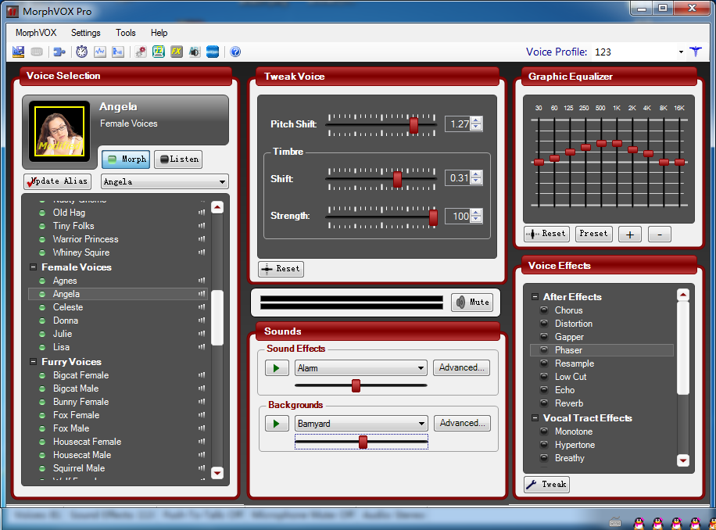This screenshot has height=530, width=716.
Task: Open the equalizer Preset button
Action: (x=593, y=234)
